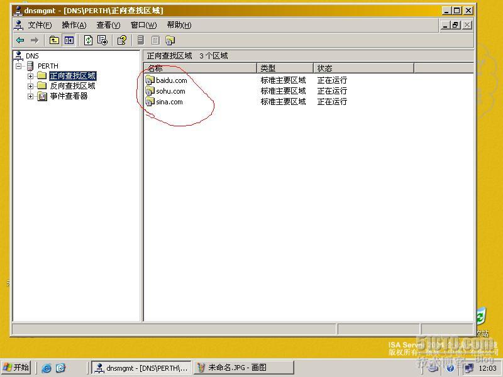The image size is (503, 377).
Task: Select the DNS root label
Action: pos(32,56)
